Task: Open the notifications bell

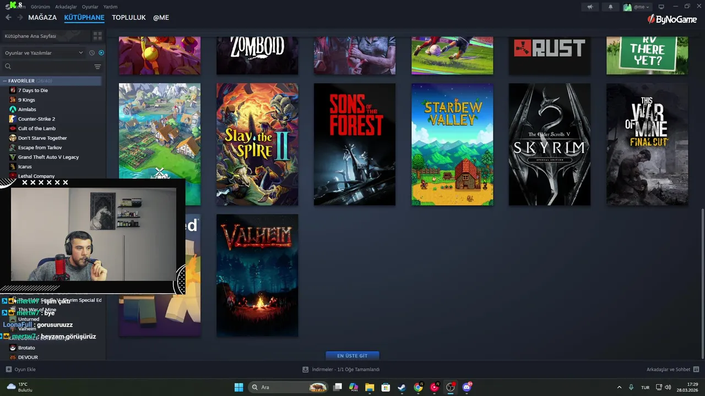Action: (x=610, y=7)
